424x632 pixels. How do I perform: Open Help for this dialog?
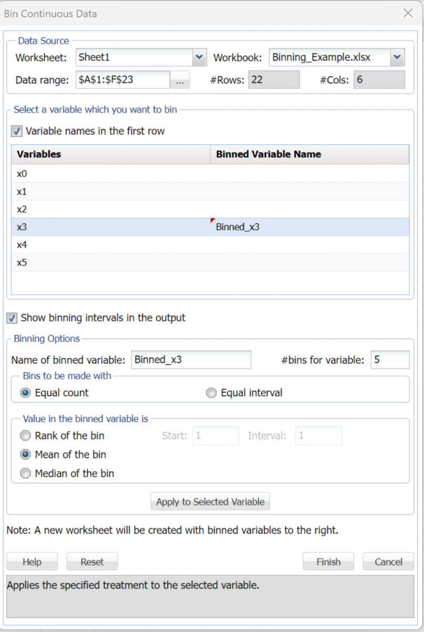[x=32, y=562]
